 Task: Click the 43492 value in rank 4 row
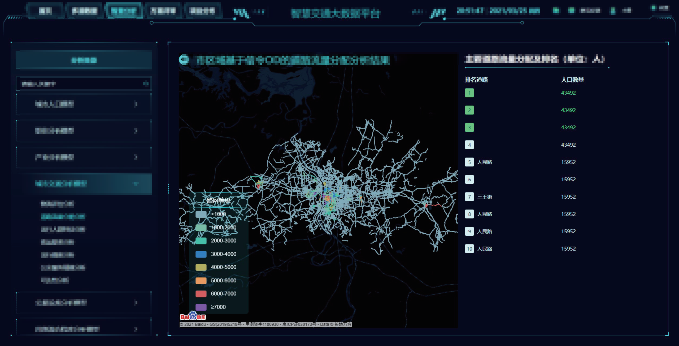point(568,145)
